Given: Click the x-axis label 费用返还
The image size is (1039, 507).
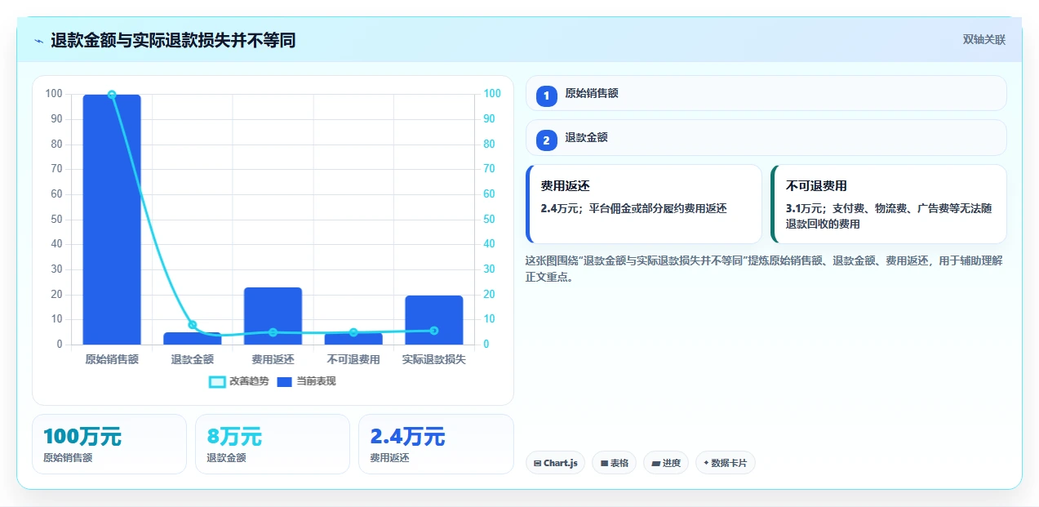Looking at the screenshot, I should click(x=273, y=359).
